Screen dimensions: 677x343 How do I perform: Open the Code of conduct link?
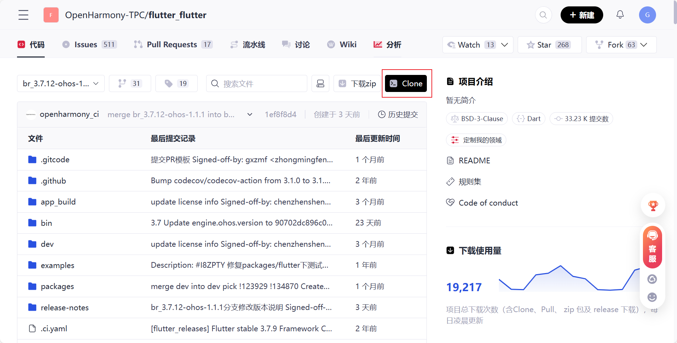[488, 203]
